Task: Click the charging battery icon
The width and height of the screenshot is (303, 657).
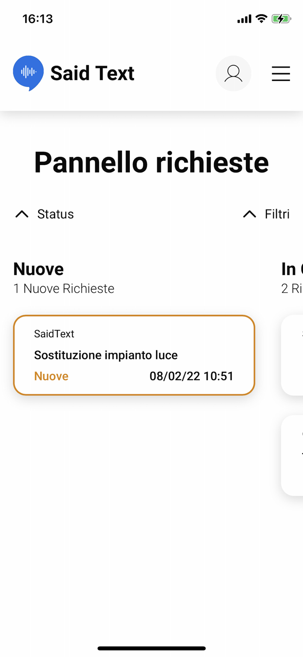Action: (281, 19)
